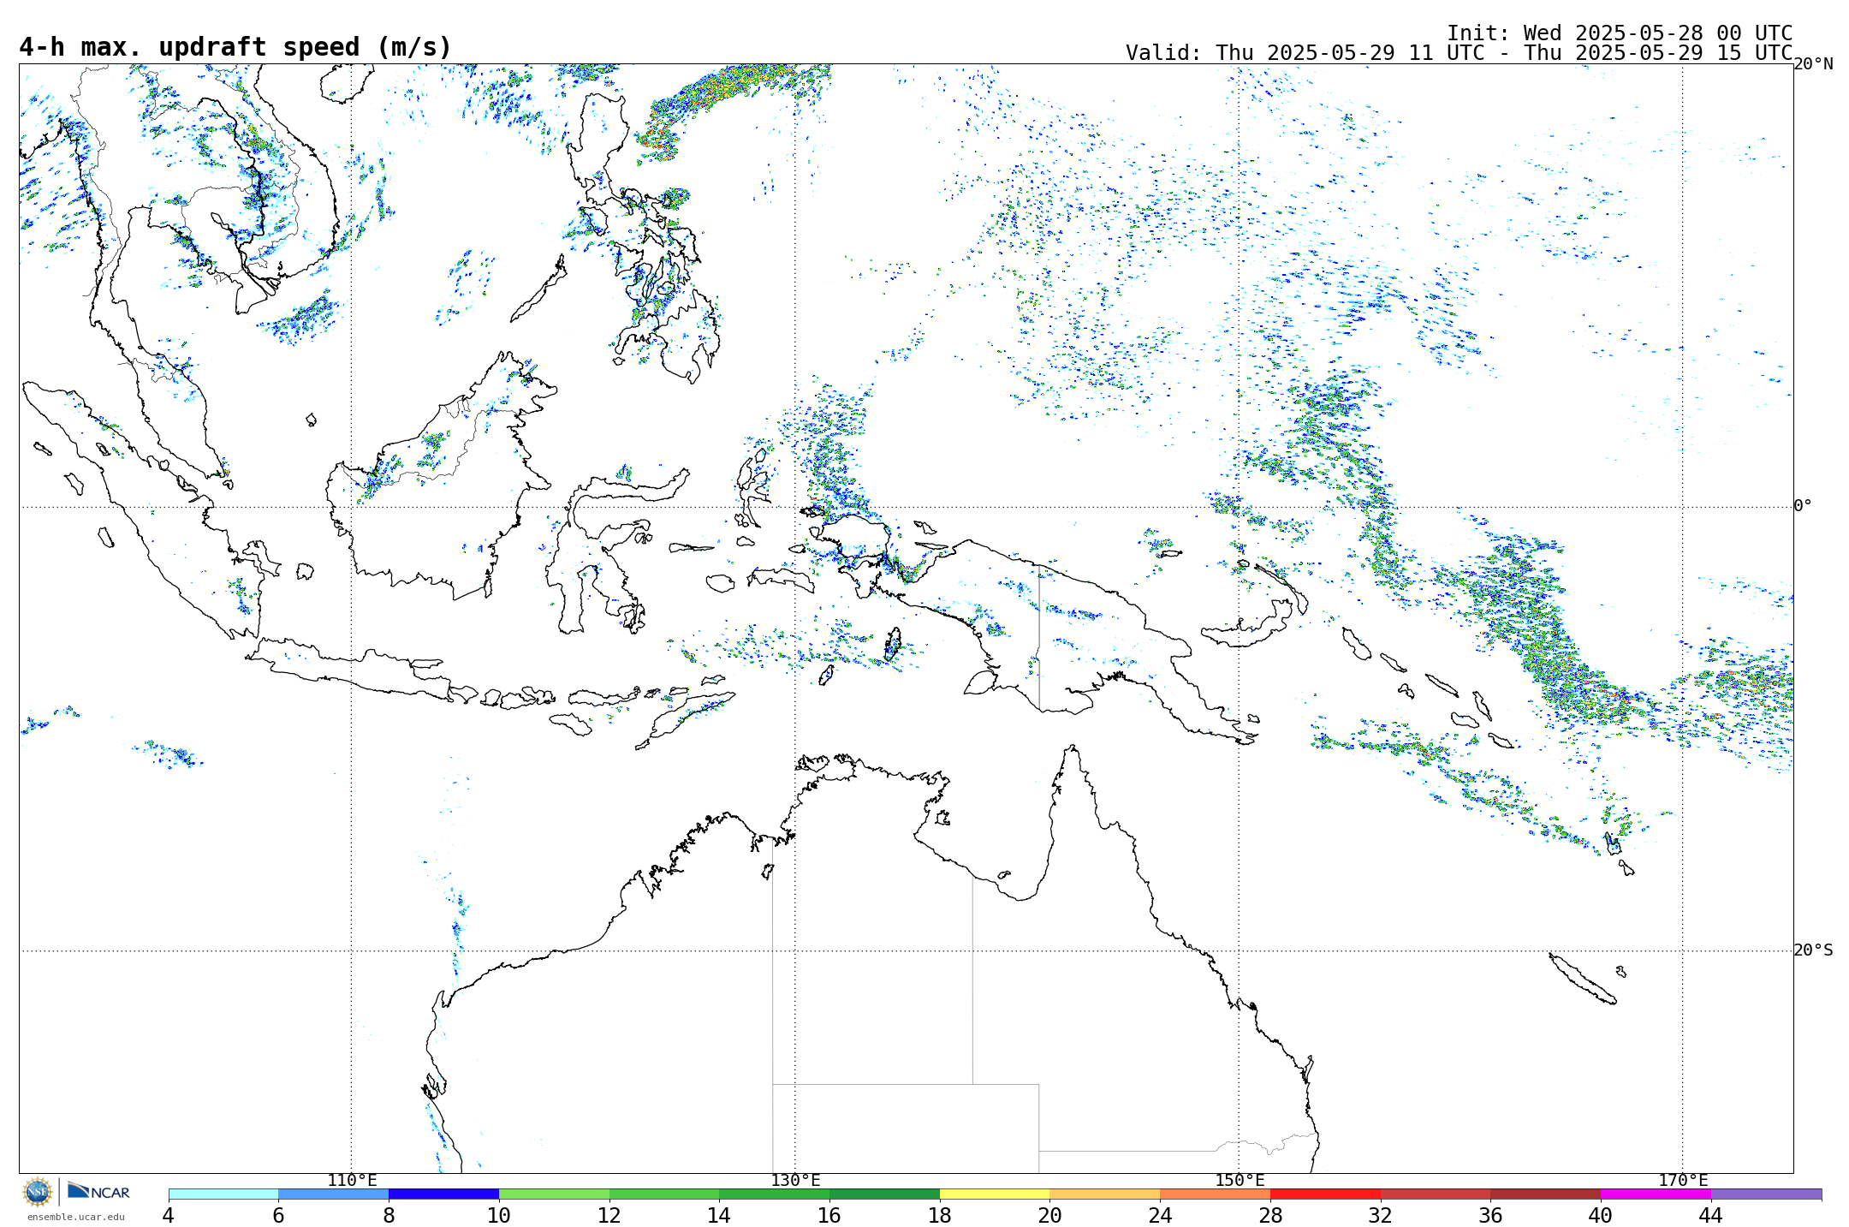Pick the 20-24 light orange color swatch
1849x1227 pixels.
(1104, 1194)
